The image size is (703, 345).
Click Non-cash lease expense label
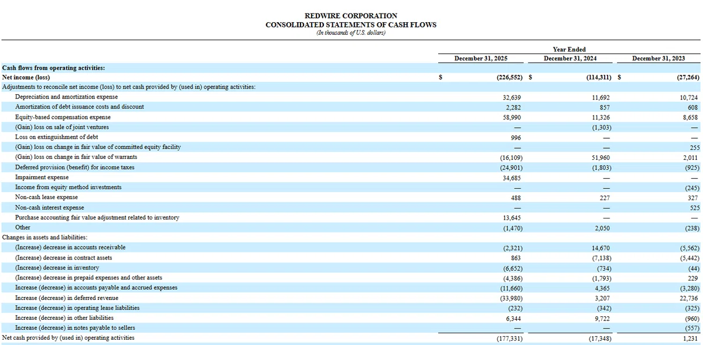click(x=46, y=197)
